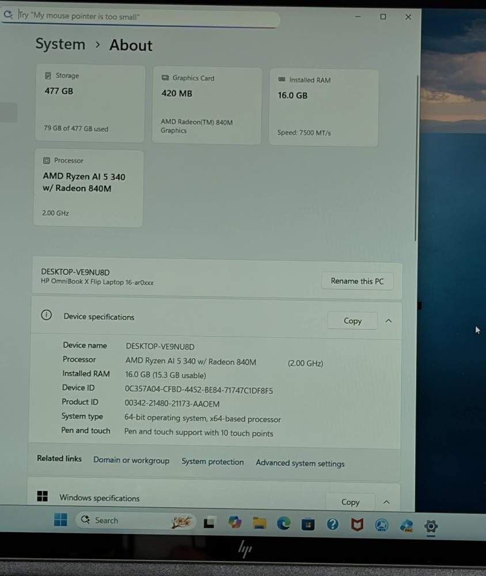Click Speed: 7500 MT/s text
The image size is (486, 576).
[x=304, y=132]
